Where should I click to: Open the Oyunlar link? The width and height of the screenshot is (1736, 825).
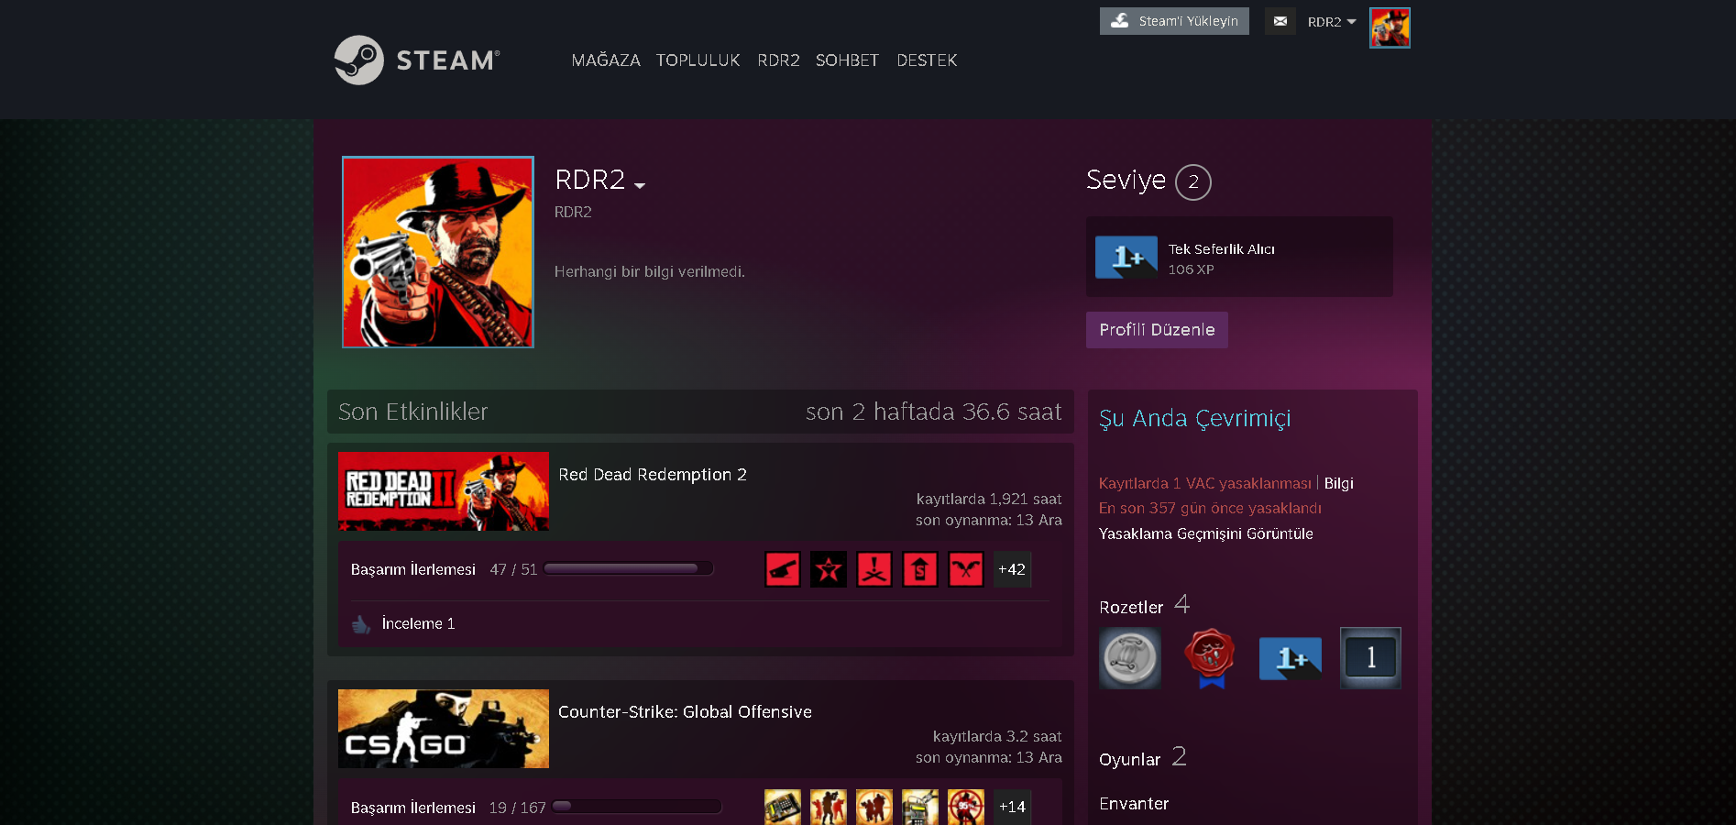(1129, 759)
